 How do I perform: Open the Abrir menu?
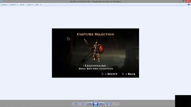[38, 4]
